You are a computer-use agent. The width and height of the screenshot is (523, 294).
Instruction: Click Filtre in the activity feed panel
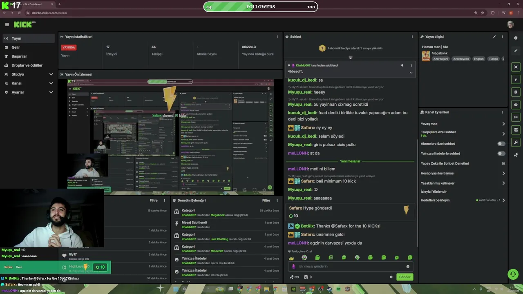coord(154,200)
